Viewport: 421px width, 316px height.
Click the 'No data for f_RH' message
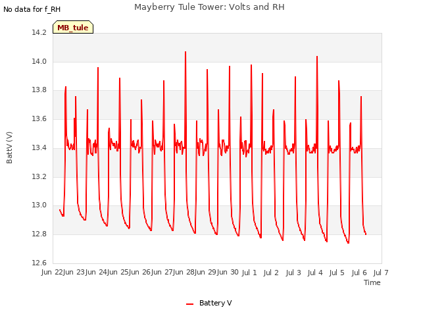point(32,9)
